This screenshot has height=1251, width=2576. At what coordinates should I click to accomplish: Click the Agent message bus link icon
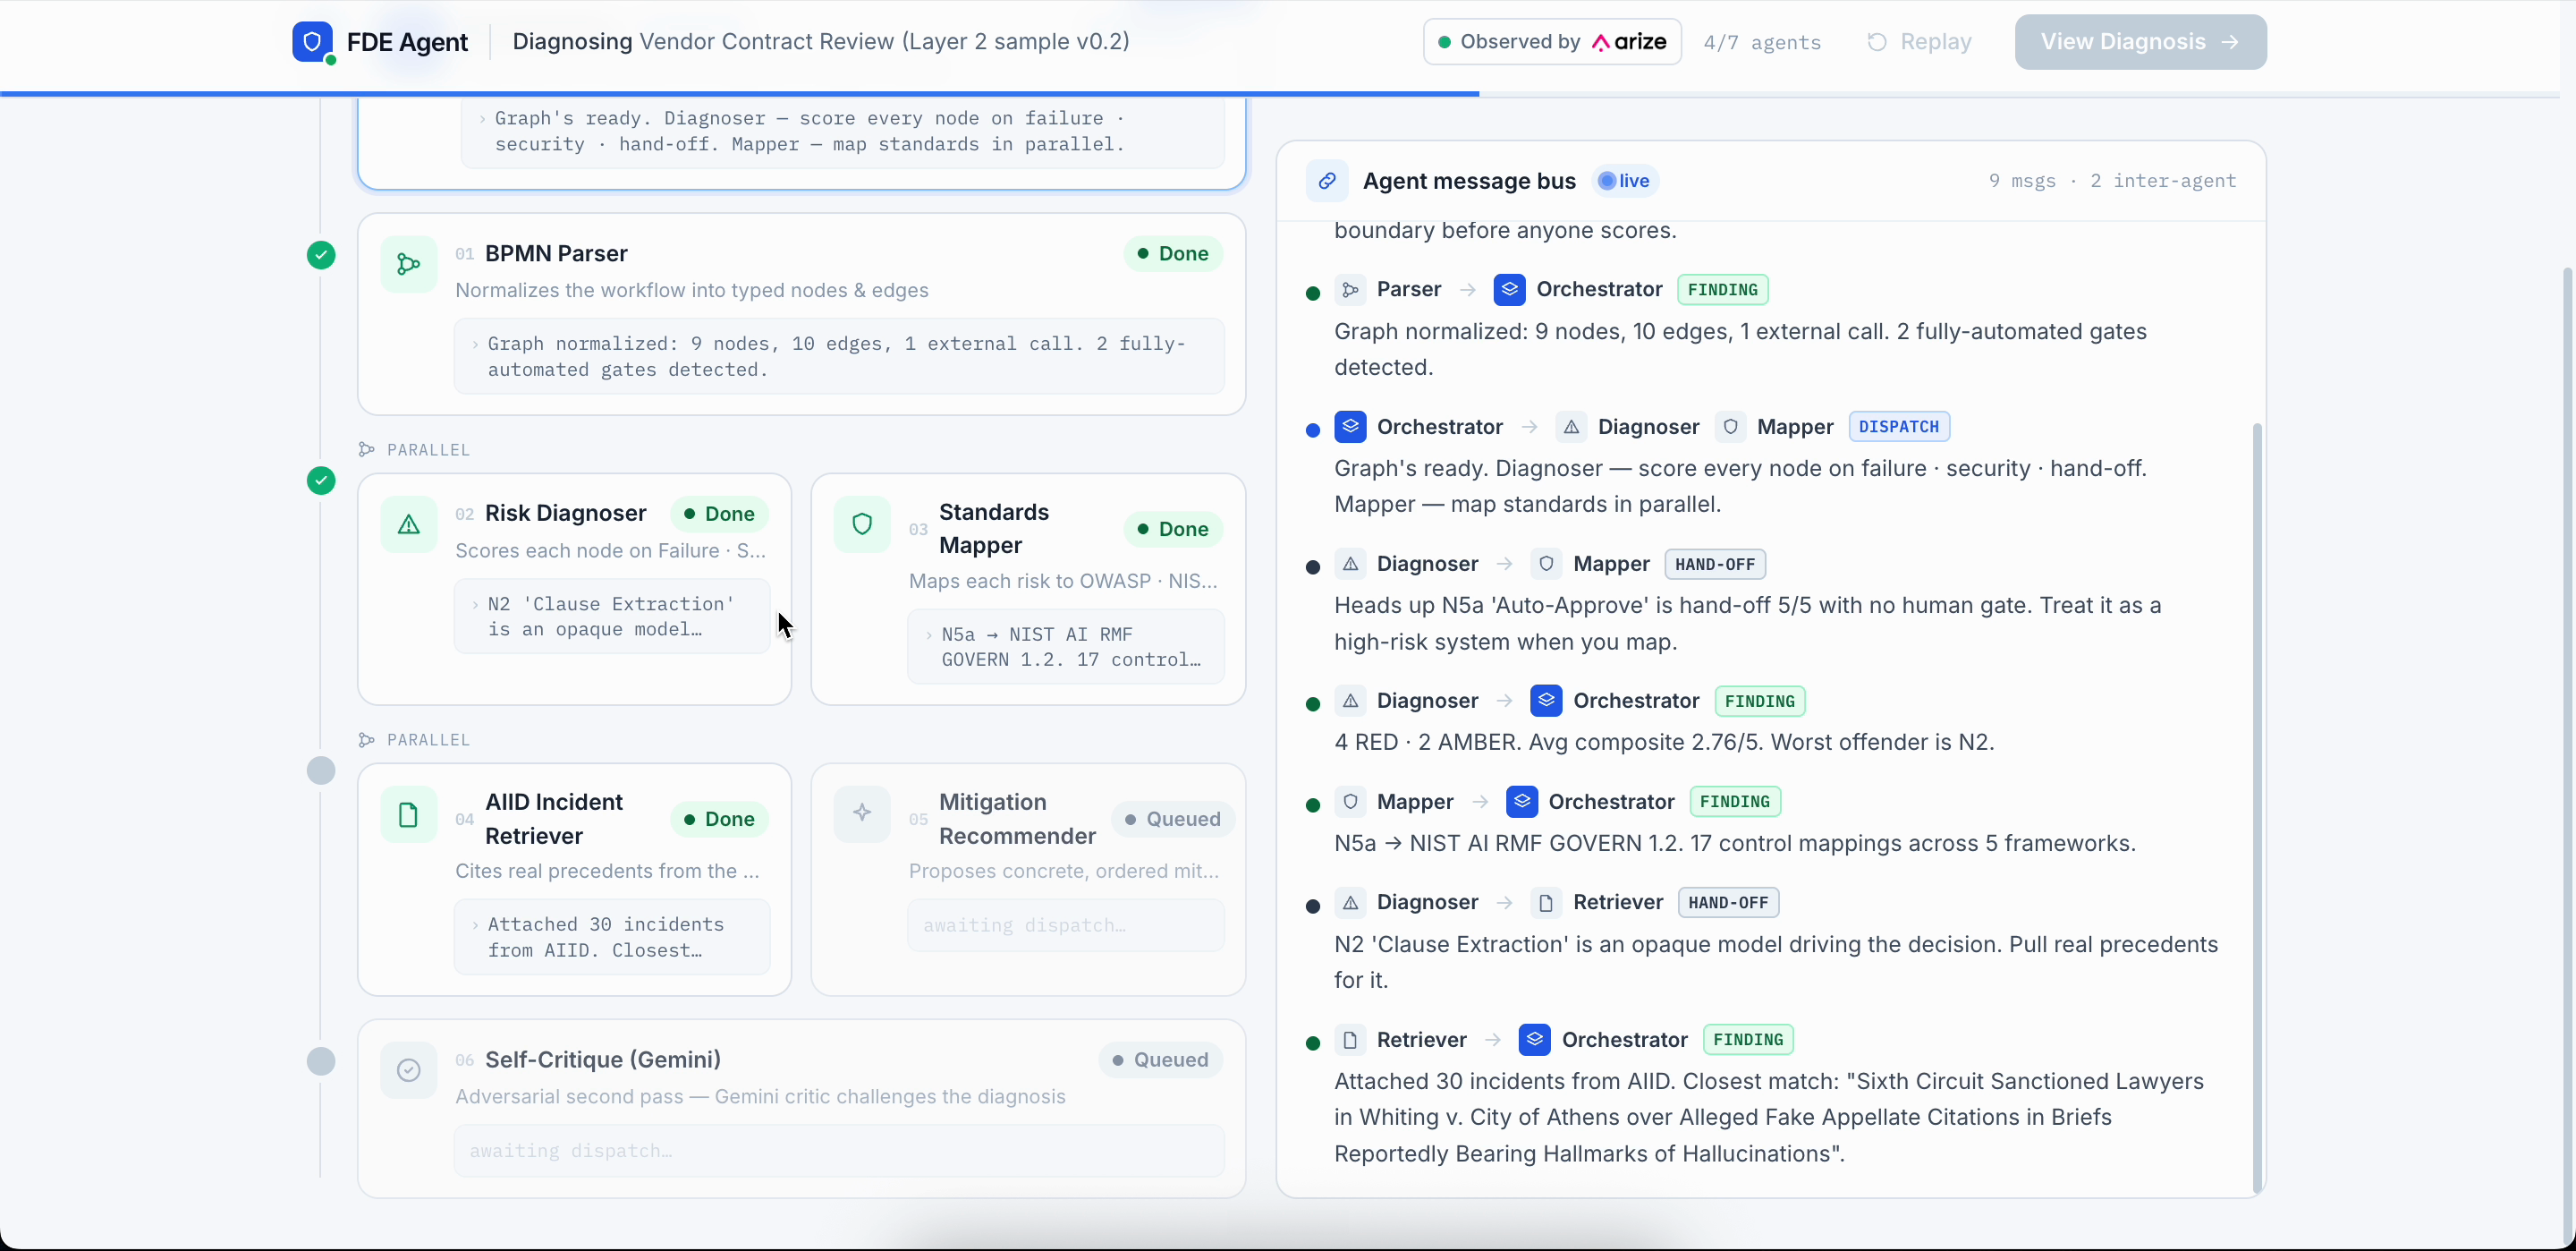click(x=1327, y=181)
